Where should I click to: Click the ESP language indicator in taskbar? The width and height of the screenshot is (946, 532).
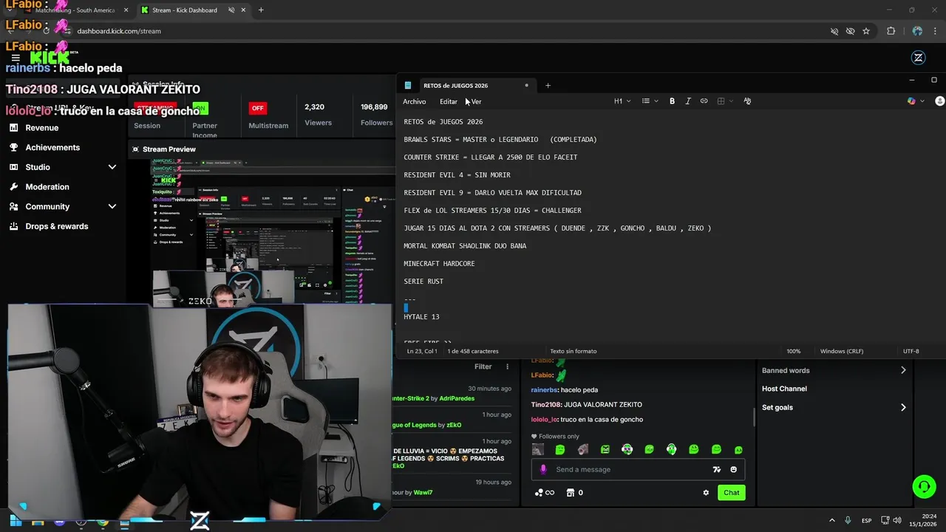point(866,521)
